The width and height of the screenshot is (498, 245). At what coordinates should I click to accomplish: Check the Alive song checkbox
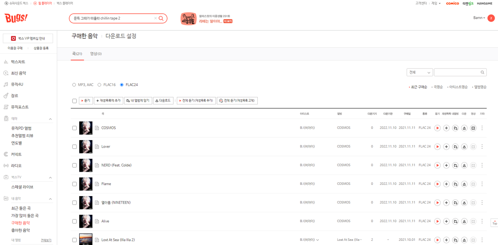74,221
